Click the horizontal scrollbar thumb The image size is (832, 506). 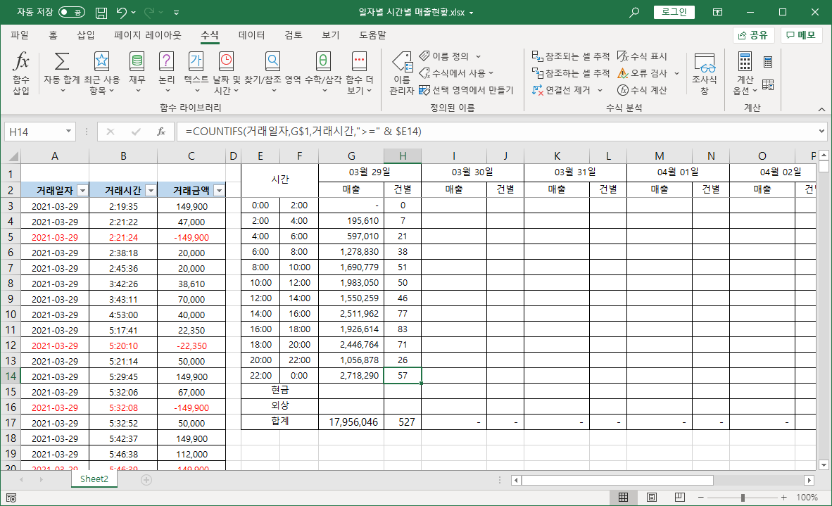click(617, 480)
